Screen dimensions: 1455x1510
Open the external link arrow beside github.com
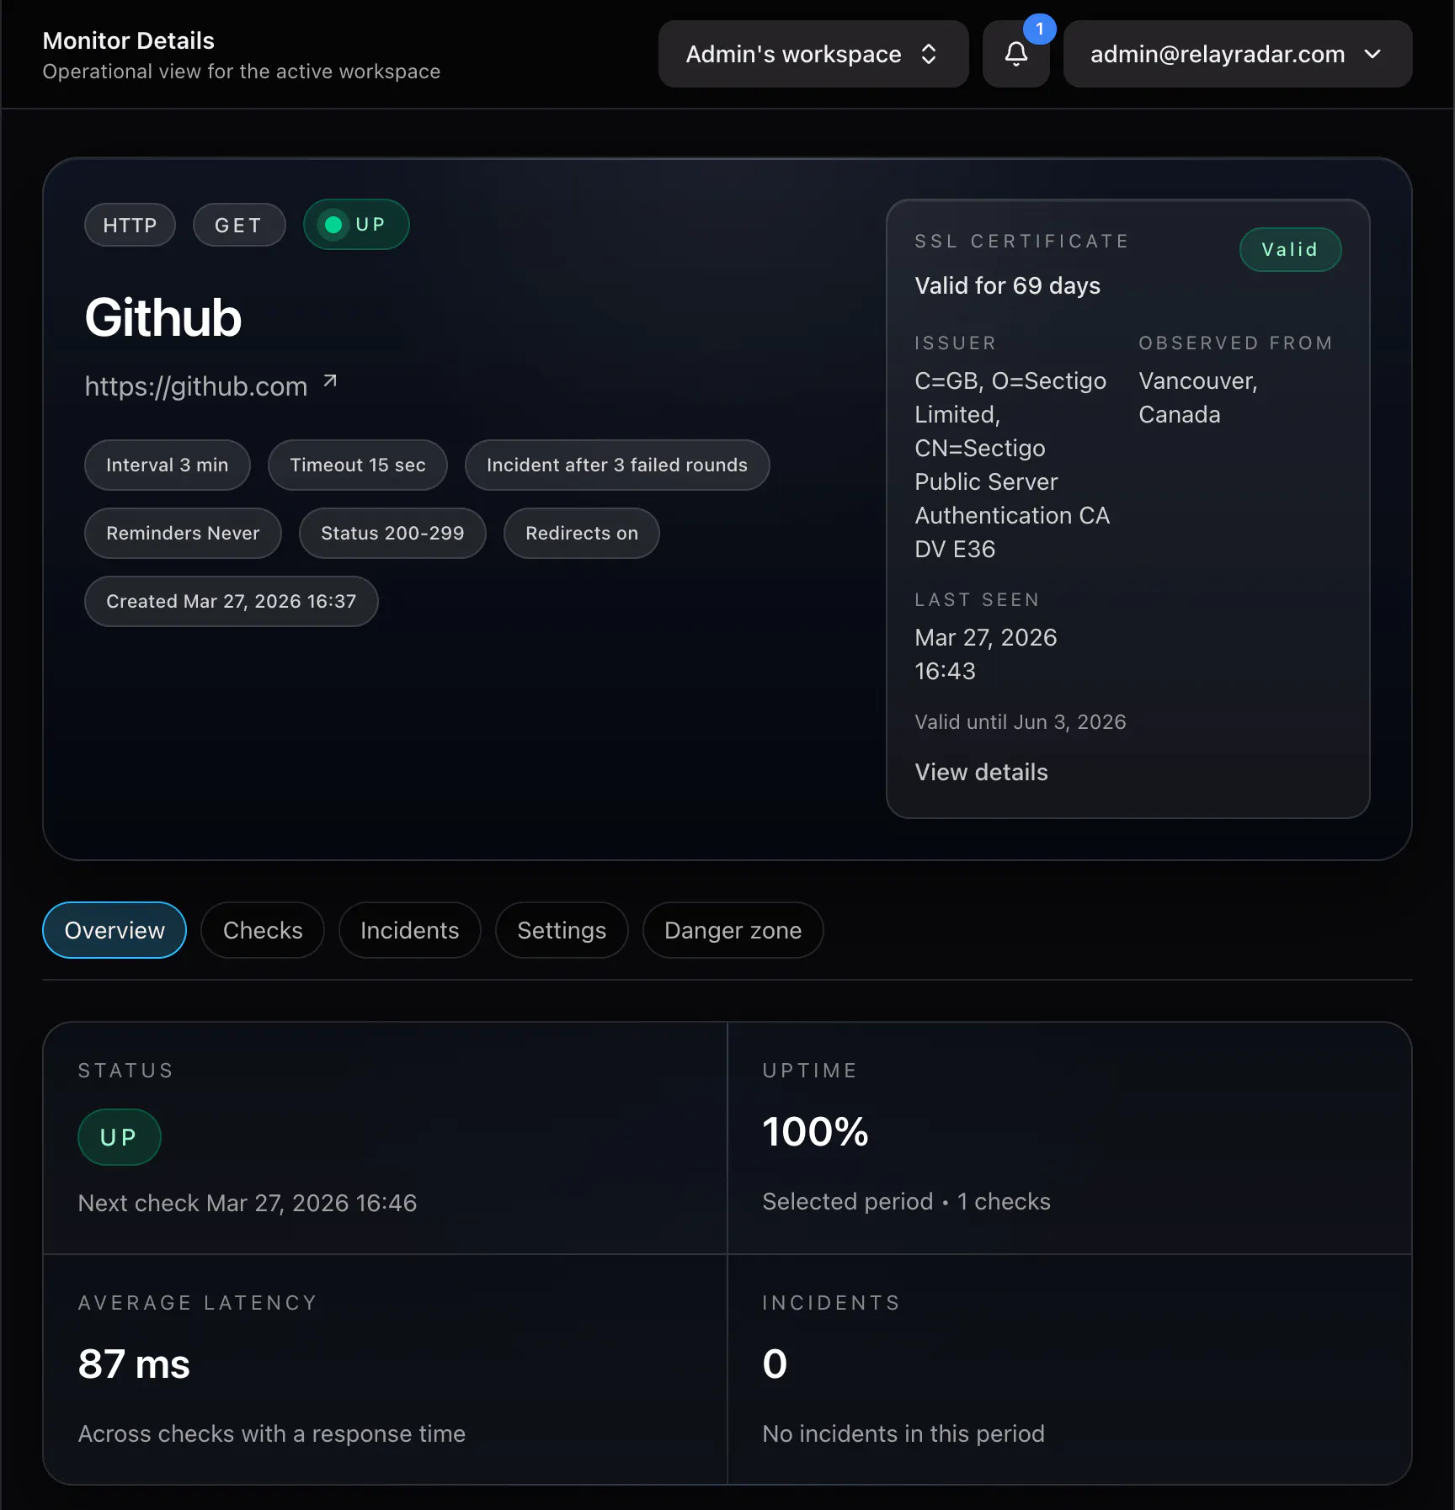pyautogui.click(x=330, y=382)
